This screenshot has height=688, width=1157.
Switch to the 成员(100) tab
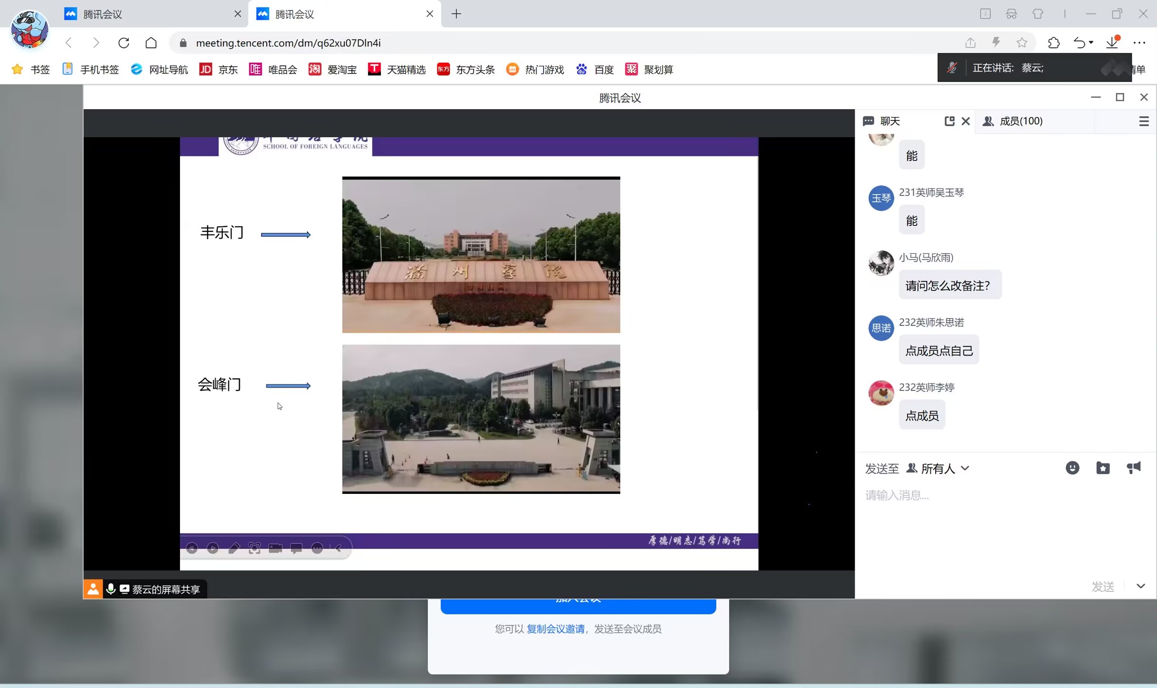pos(1021,121)
